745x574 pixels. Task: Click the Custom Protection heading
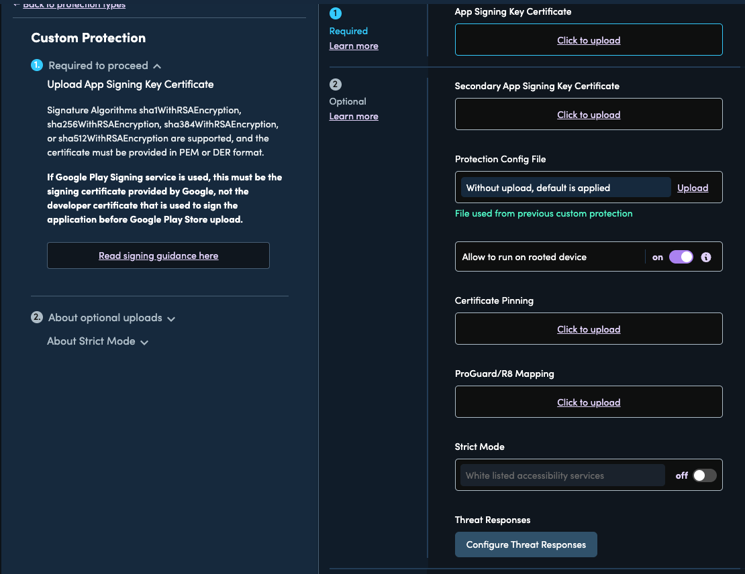89,38
